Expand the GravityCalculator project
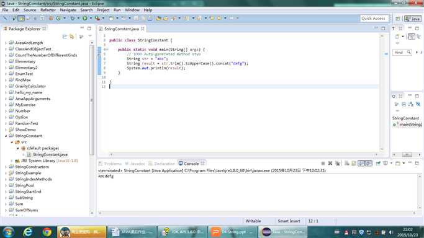The height and width of the screenshot is (238, 424). pos(6,86)
